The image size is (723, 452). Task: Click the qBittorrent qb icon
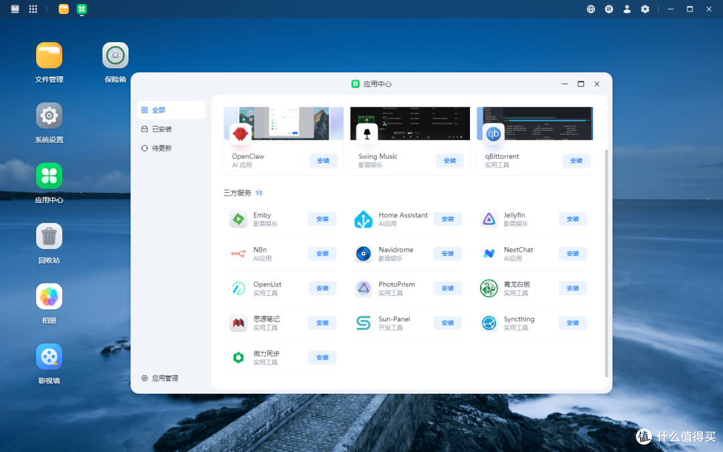click(x=493, y=134)
